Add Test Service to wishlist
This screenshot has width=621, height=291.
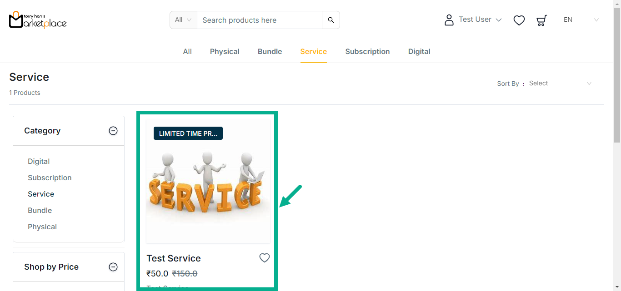(x=265, y=258)
